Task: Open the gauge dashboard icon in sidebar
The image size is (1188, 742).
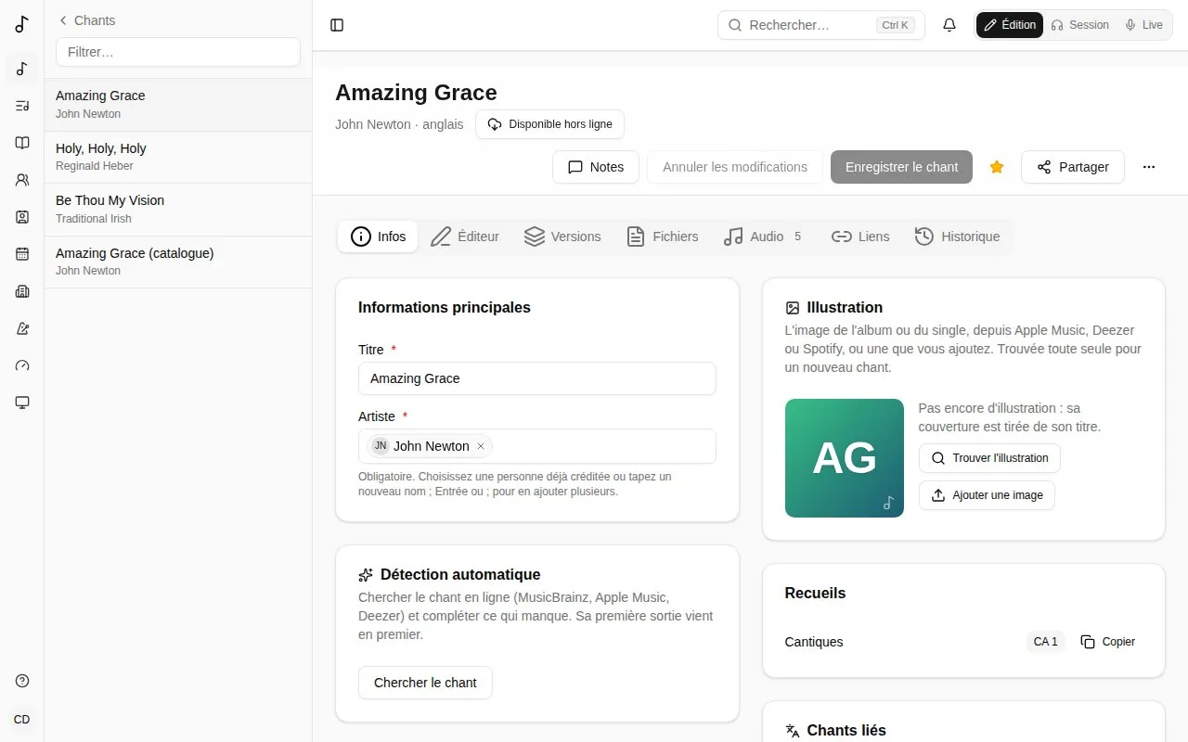Action: (22, 365)
